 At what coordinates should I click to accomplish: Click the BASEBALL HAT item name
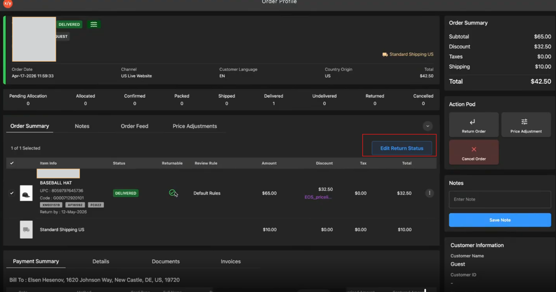pyautogui.click(x=56, y=183)
